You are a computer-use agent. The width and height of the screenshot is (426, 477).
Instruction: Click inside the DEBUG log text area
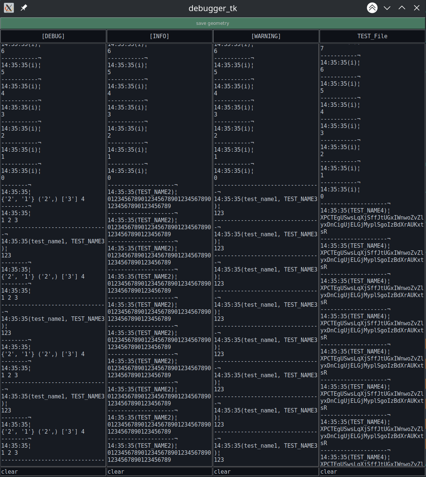point(53,255)
